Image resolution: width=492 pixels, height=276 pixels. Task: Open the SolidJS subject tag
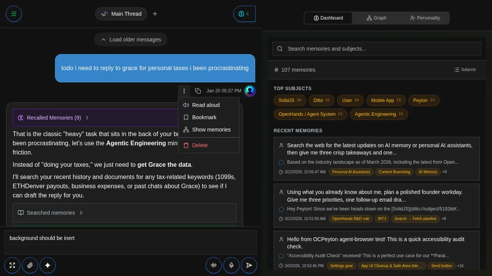[x=290, y=100]
